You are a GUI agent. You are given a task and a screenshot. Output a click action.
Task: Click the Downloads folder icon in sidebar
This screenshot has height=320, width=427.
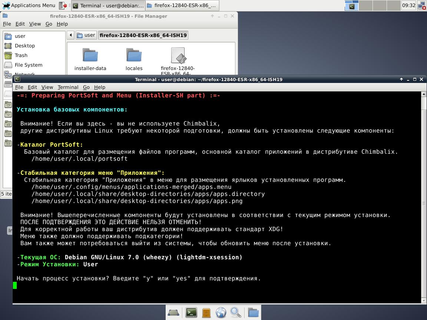point(8,114)
